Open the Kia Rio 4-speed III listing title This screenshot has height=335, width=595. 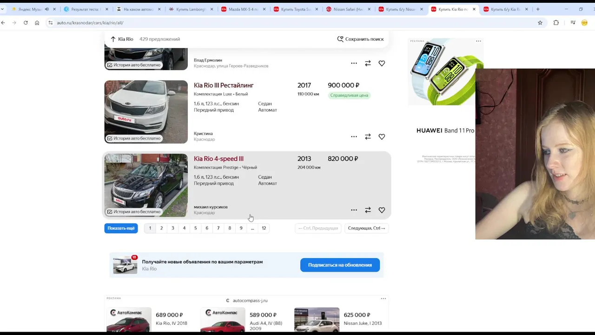pos(218,159)
